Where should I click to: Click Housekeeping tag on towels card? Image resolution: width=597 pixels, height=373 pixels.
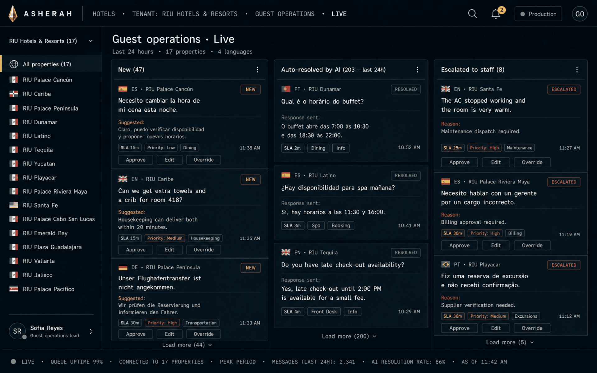tap(205, 238)
